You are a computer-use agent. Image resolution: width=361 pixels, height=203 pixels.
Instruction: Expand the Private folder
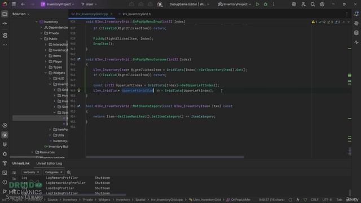coord(41,33)
